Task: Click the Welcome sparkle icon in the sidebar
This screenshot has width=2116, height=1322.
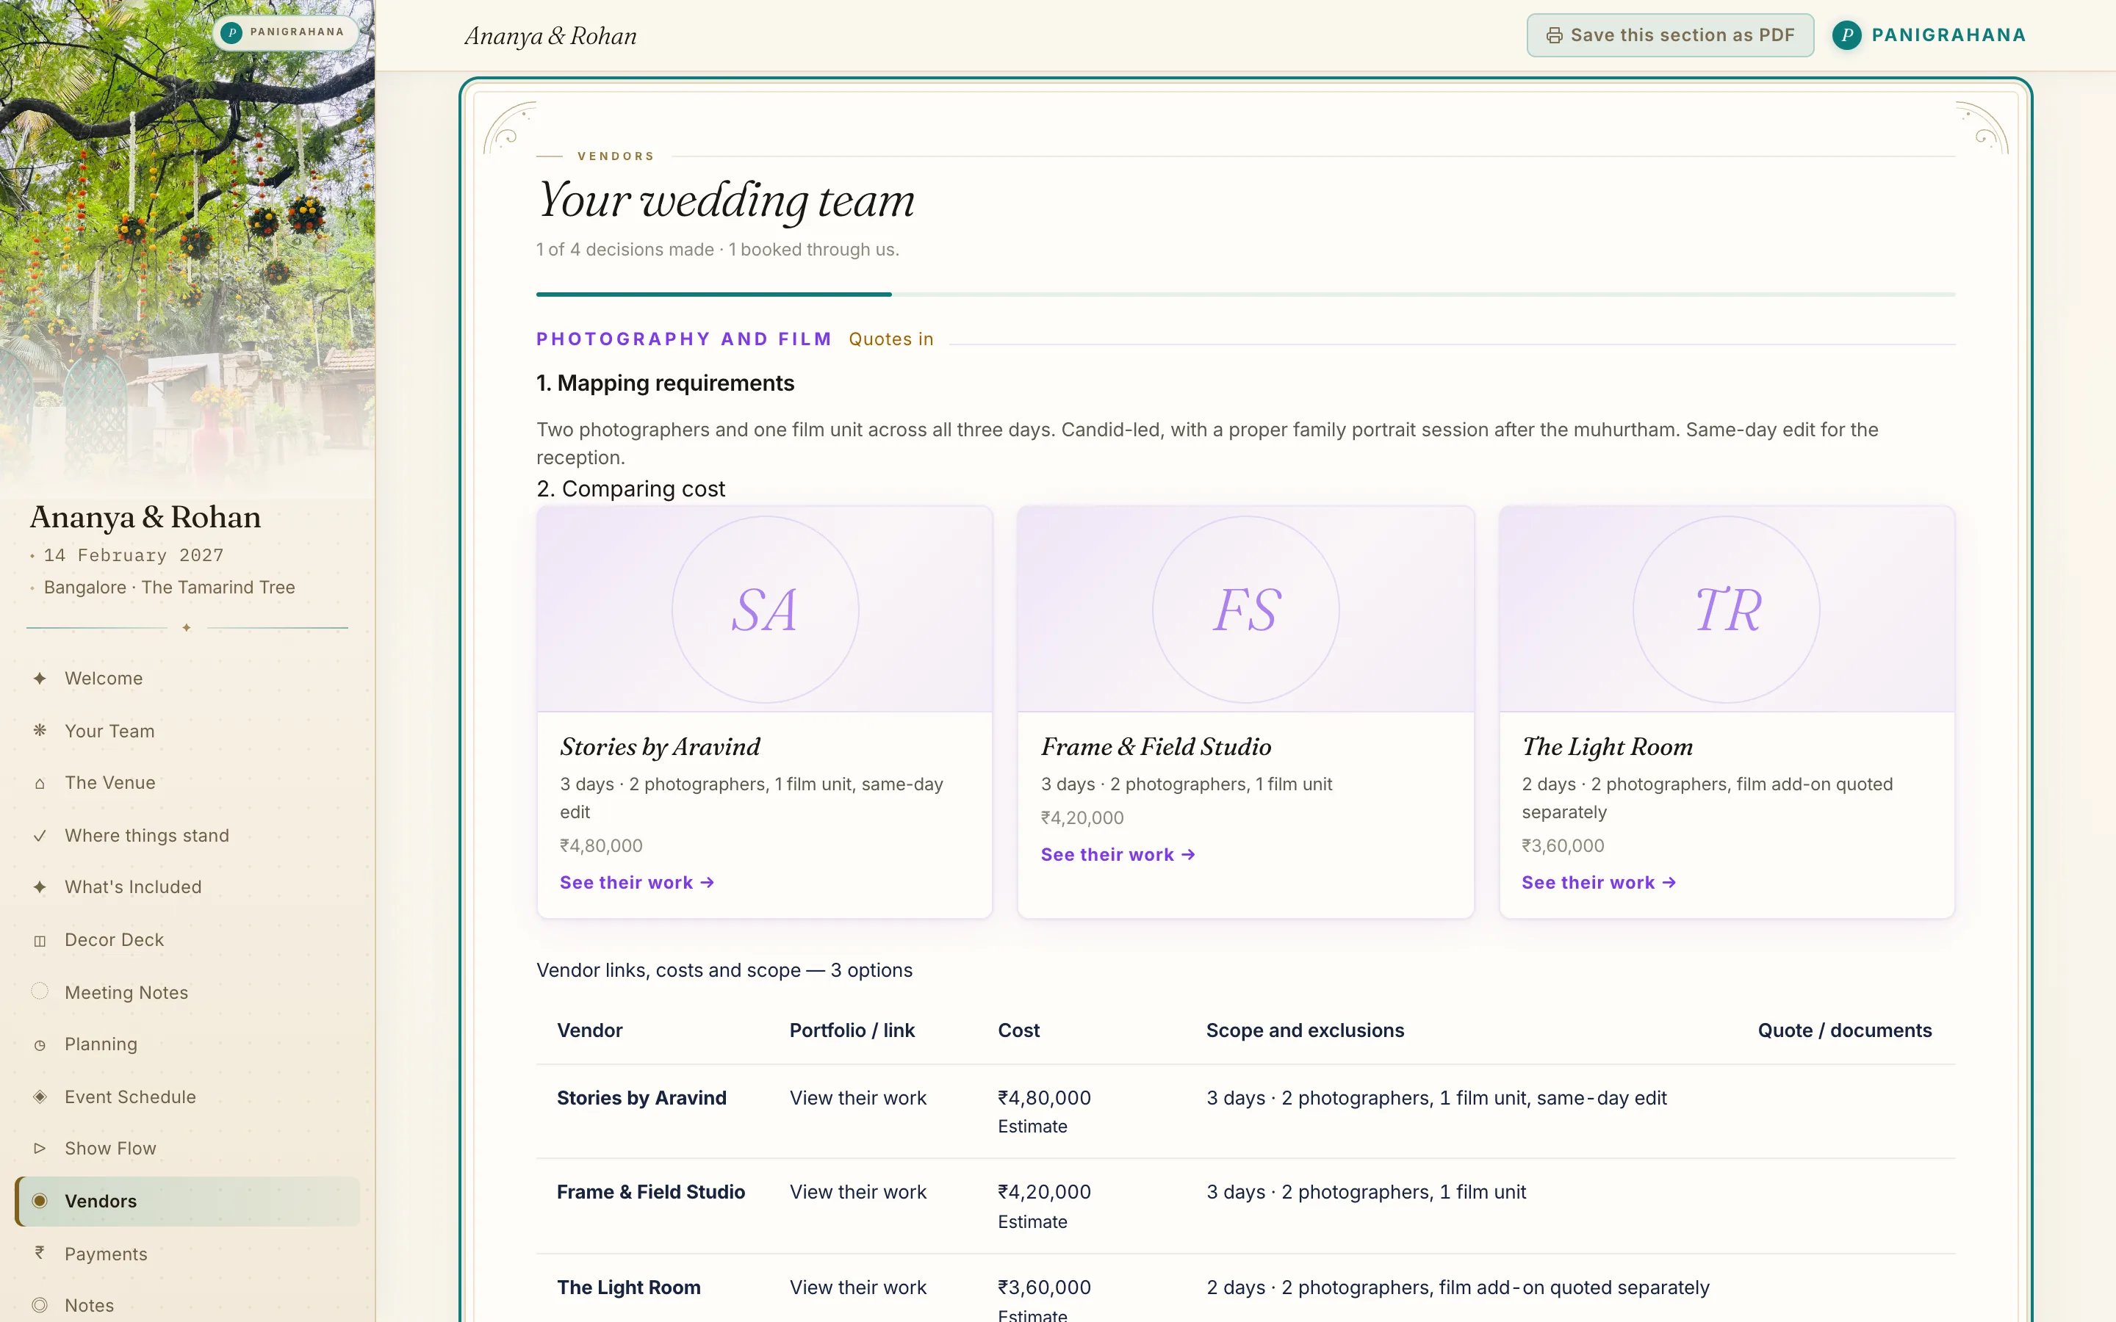Action: 40,679
